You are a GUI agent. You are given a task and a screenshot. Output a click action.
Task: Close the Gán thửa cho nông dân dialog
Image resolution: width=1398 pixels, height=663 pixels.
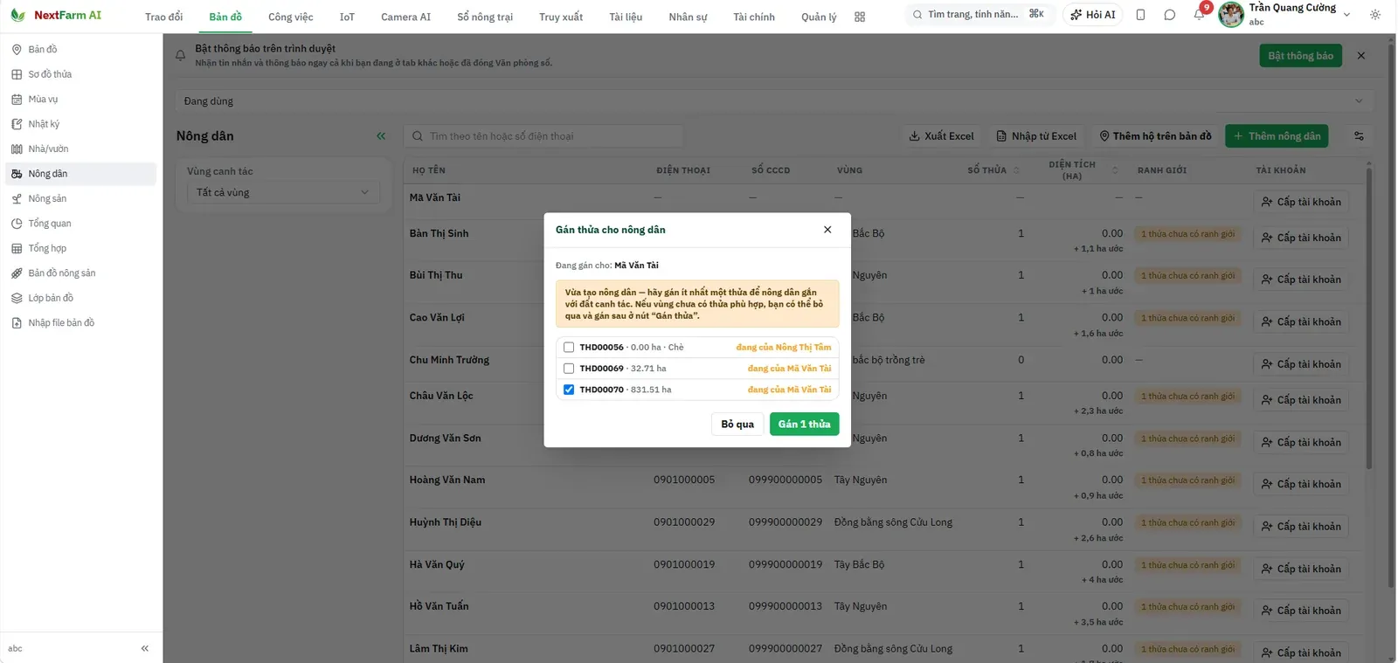(827, 230)
